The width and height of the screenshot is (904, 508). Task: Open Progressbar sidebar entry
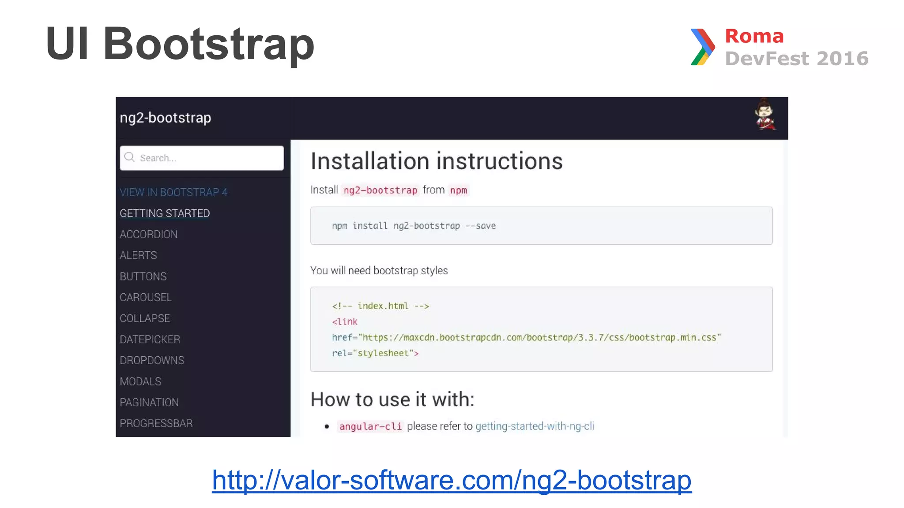156,423
